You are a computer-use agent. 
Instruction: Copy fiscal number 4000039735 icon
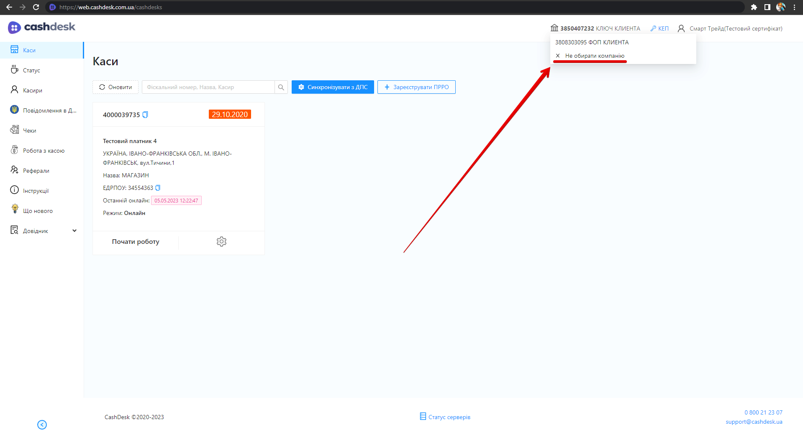point(145,115)
